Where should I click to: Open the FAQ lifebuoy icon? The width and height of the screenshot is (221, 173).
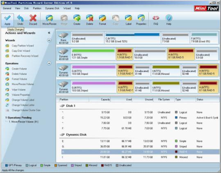click(x=156, y=18)
